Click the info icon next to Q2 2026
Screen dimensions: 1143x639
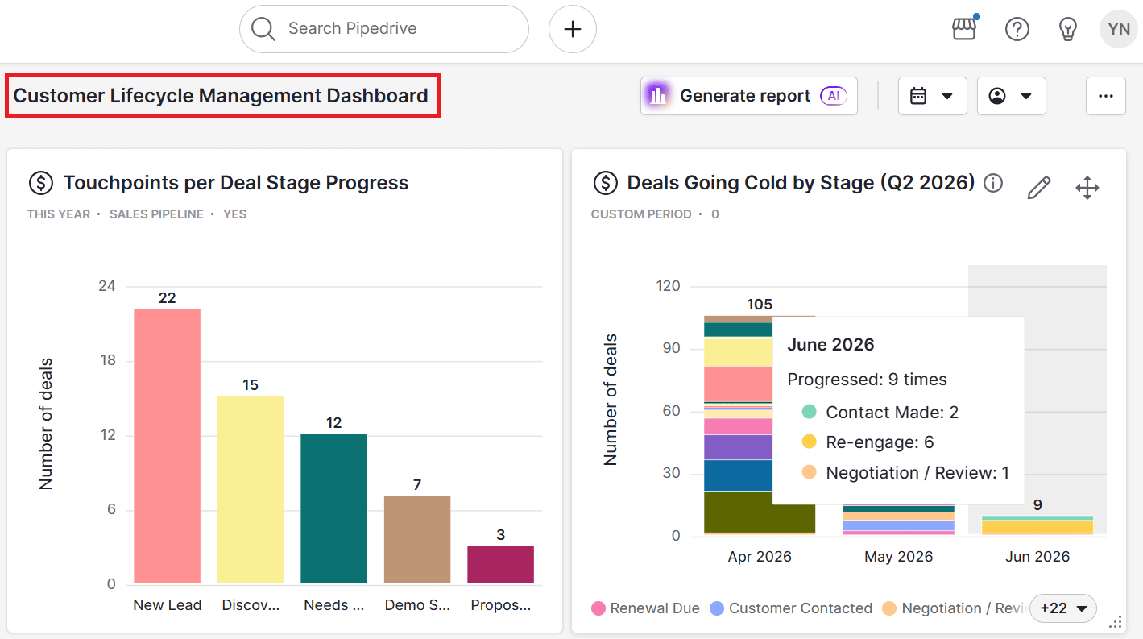993,183
